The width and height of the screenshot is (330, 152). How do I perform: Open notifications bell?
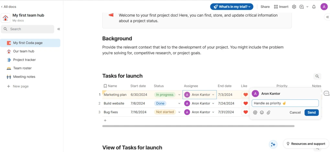pos(314,7)
